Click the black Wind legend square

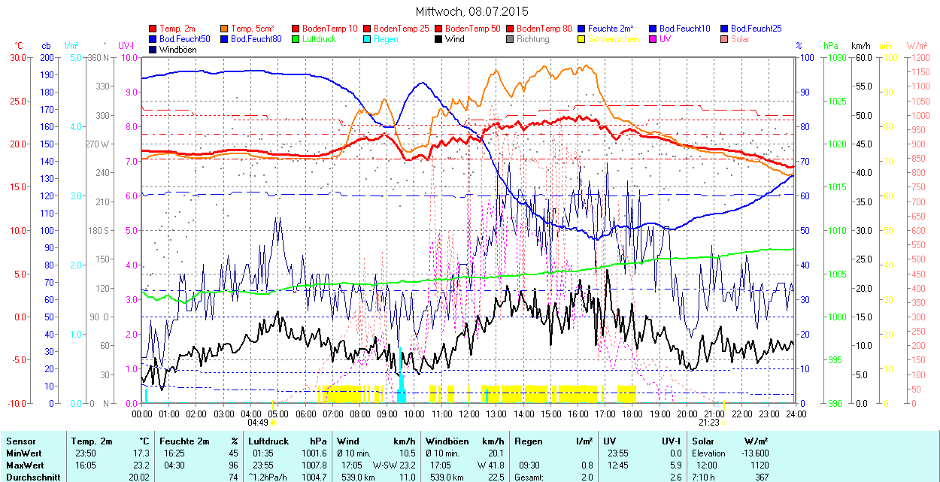439,39
